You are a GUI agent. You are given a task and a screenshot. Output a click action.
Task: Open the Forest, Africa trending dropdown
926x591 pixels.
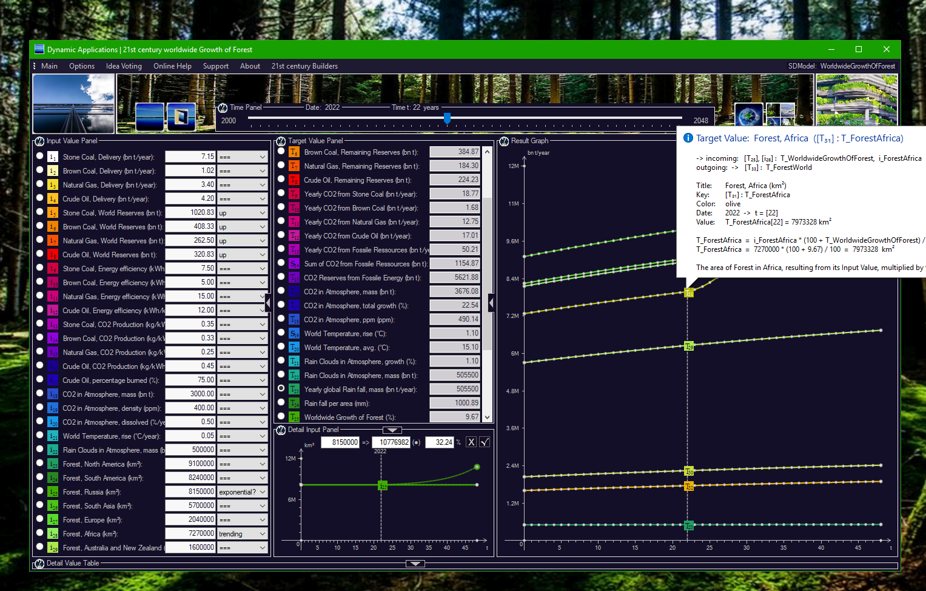coord(243,534)
